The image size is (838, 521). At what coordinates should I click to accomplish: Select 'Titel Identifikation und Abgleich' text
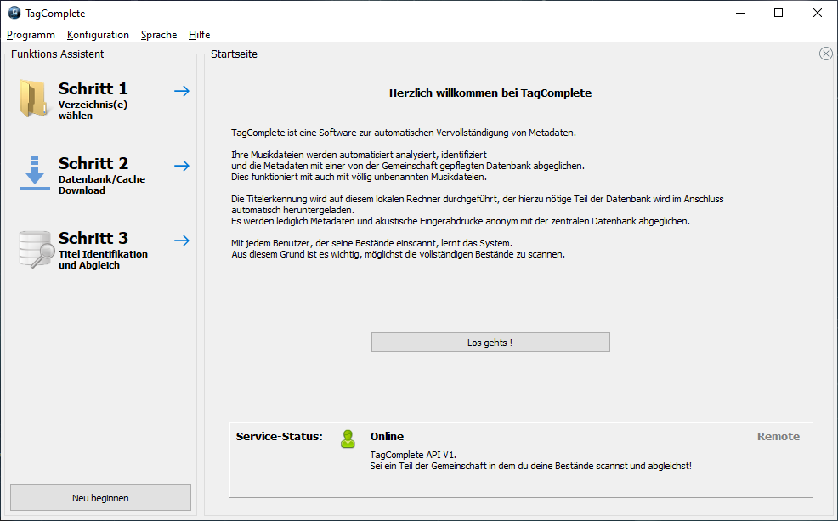[103, 260]
